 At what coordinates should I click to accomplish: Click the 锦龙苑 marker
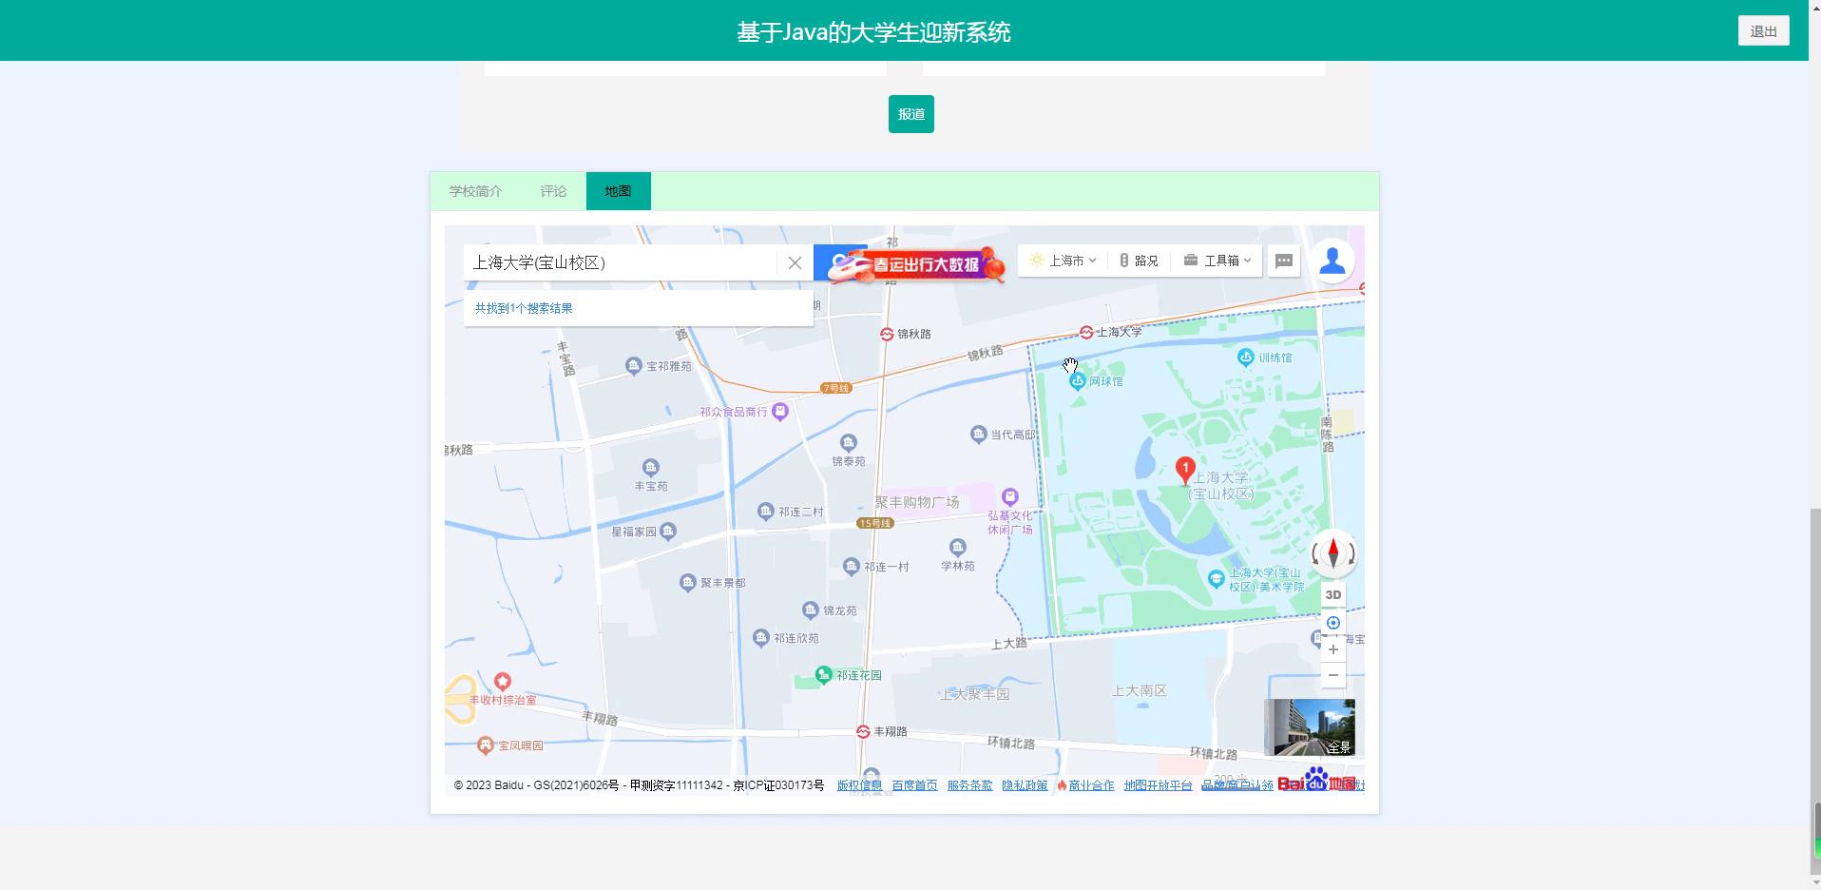click(810, 610)
